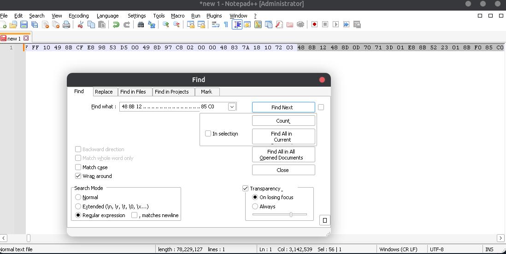Click the Find Next button
The height and width of the screenshot is (254, 506).
[x=283, y=107]
